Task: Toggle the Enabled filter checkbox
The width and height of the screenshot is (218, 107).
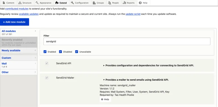Action: pos(45,52)
